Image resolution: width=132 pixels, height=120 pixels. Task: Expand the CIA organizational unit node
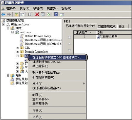point(17,48)
